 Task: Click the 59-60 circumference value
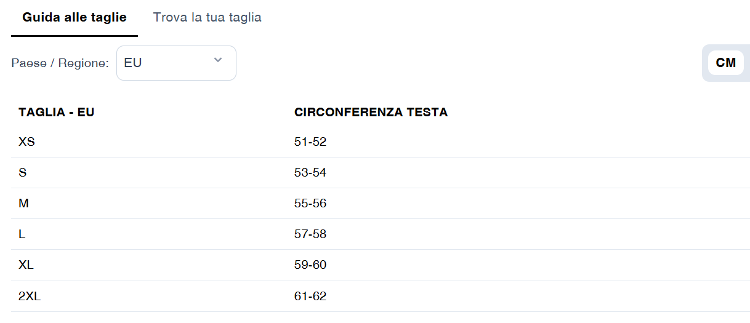click(310, 265)
